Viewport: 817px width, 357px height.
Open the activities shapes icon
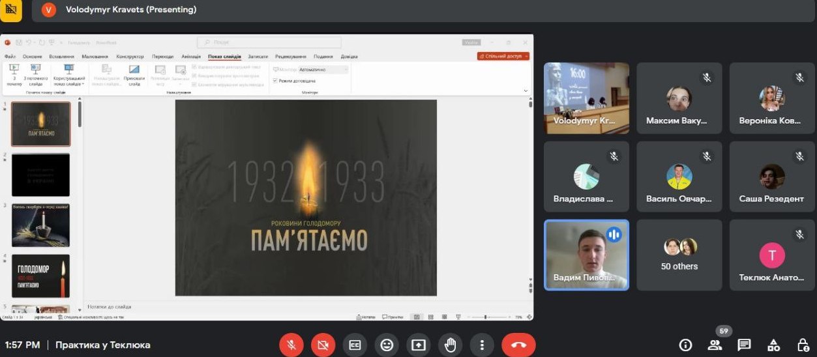pyautogui.click(x=774, y=345)
